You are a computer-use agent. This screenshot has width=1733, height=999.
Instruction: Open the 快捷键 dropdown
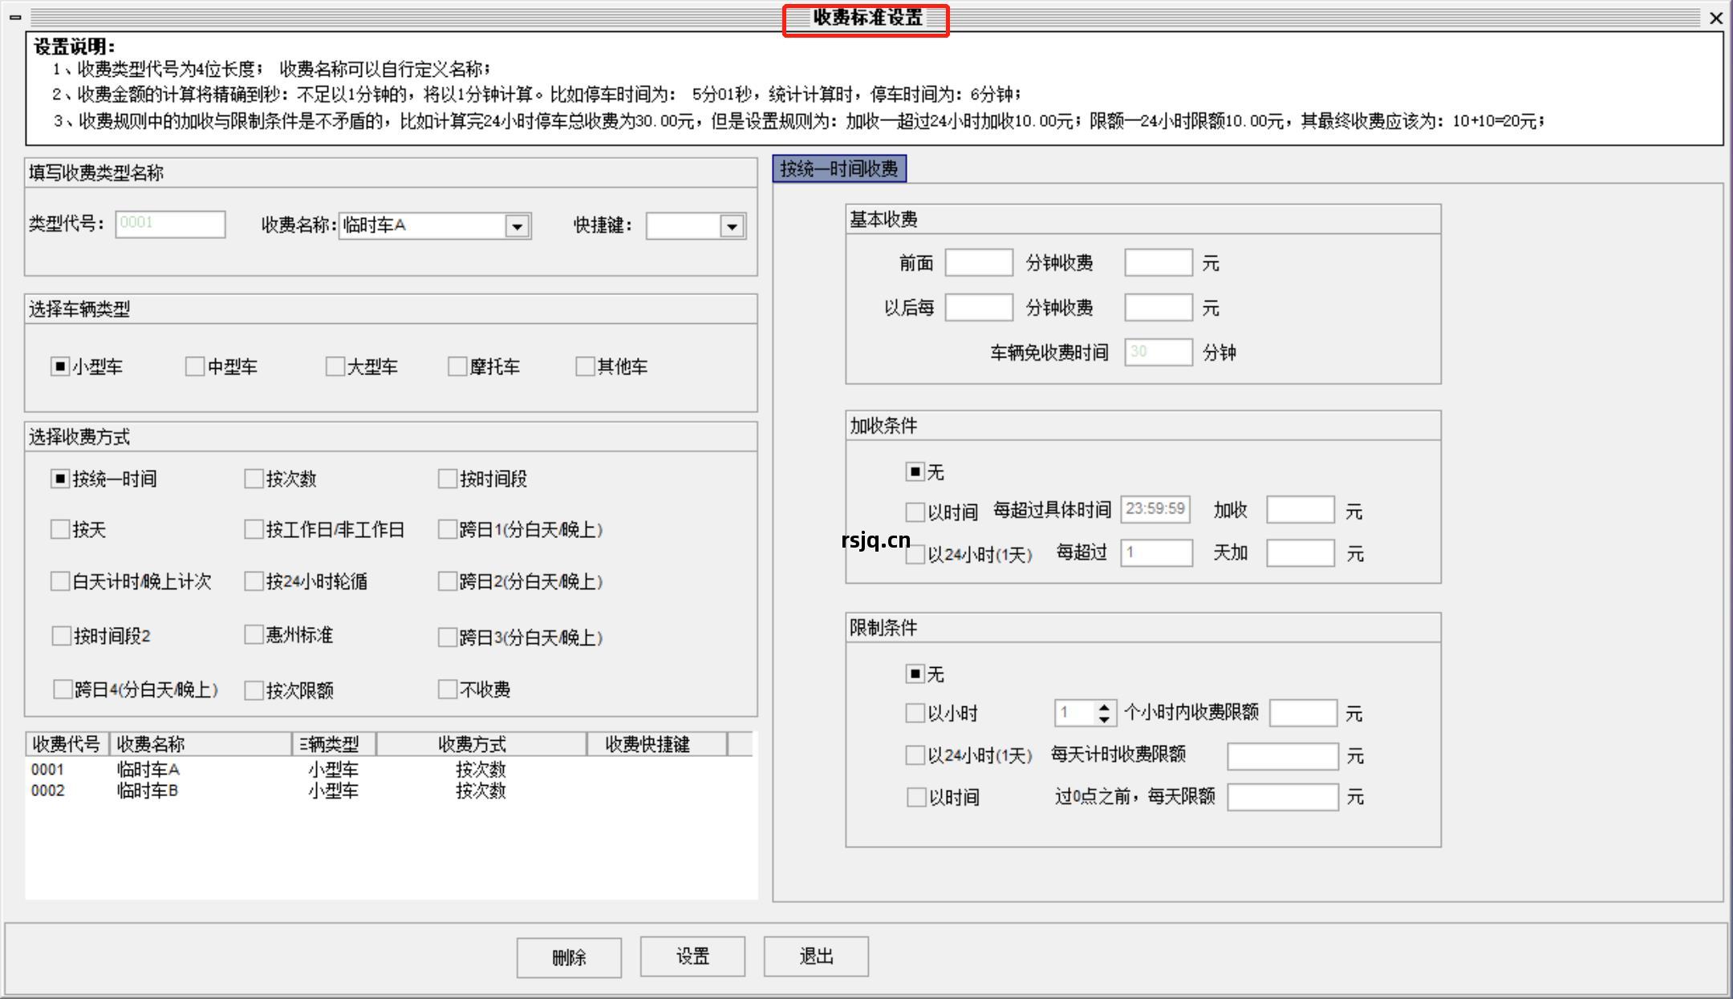731,225
